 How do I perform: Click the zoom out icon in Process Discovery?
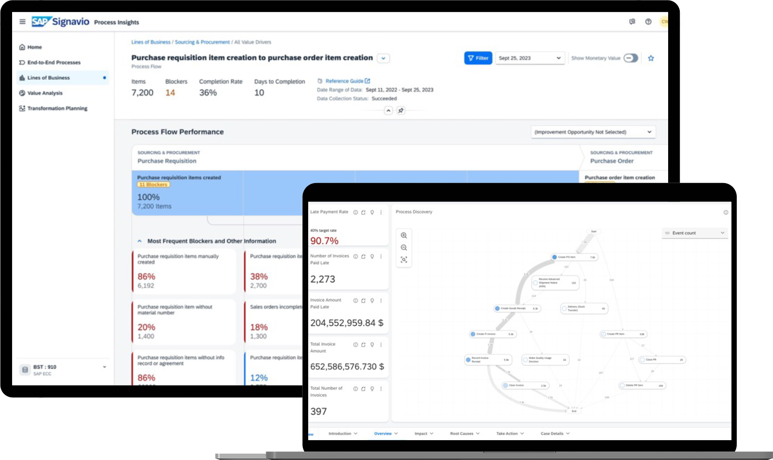click(x=404, y=247)
